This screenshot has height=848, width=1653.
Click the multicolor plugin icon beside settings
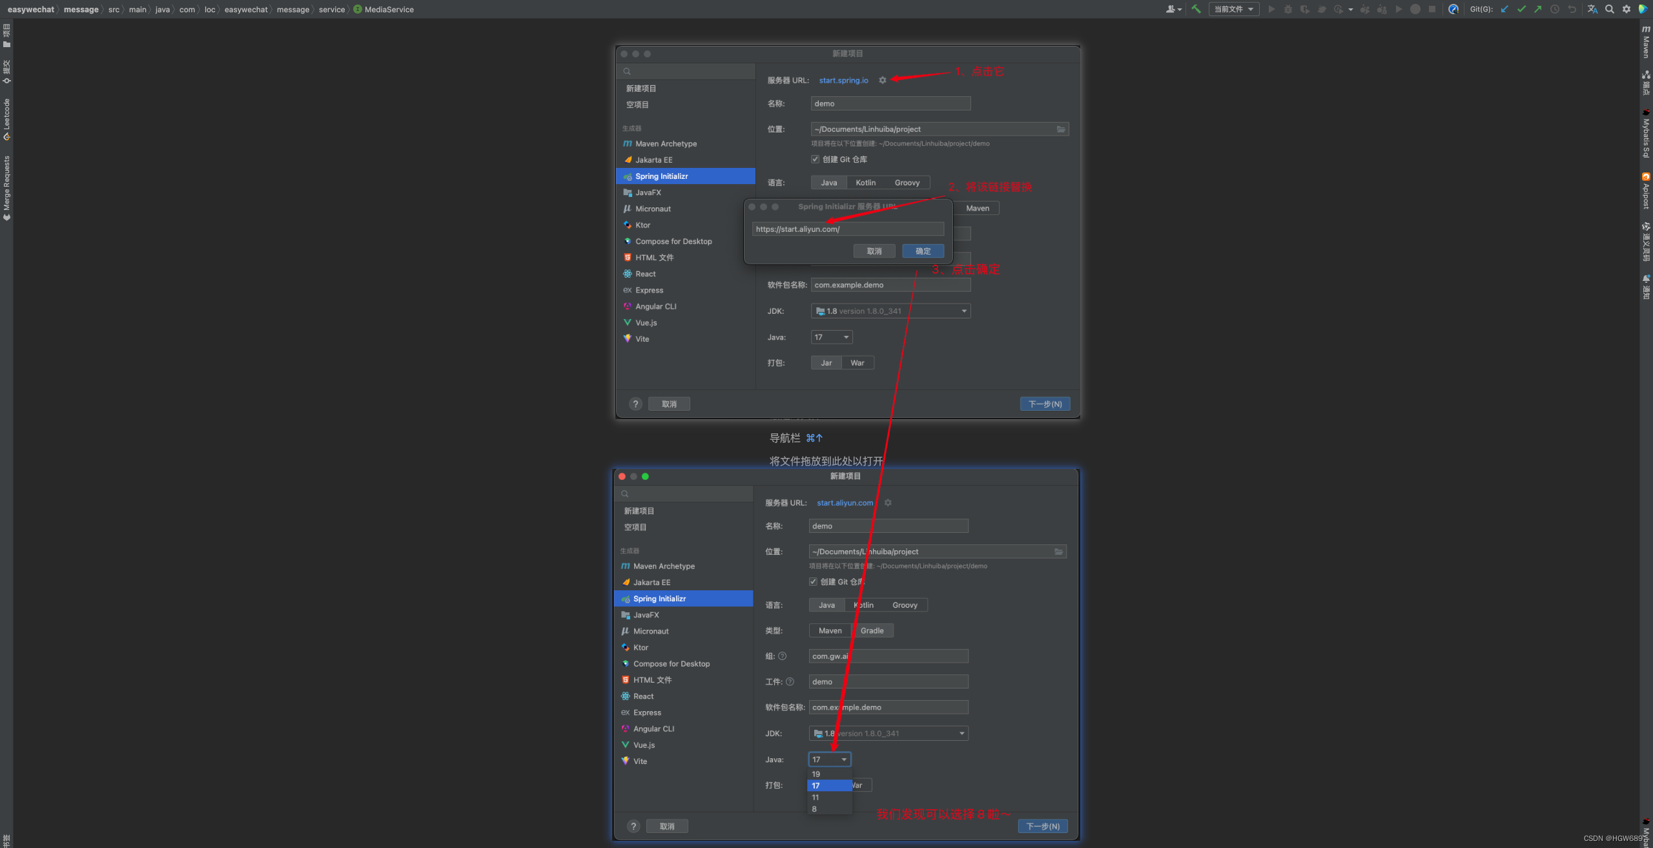click(1643, 9)
